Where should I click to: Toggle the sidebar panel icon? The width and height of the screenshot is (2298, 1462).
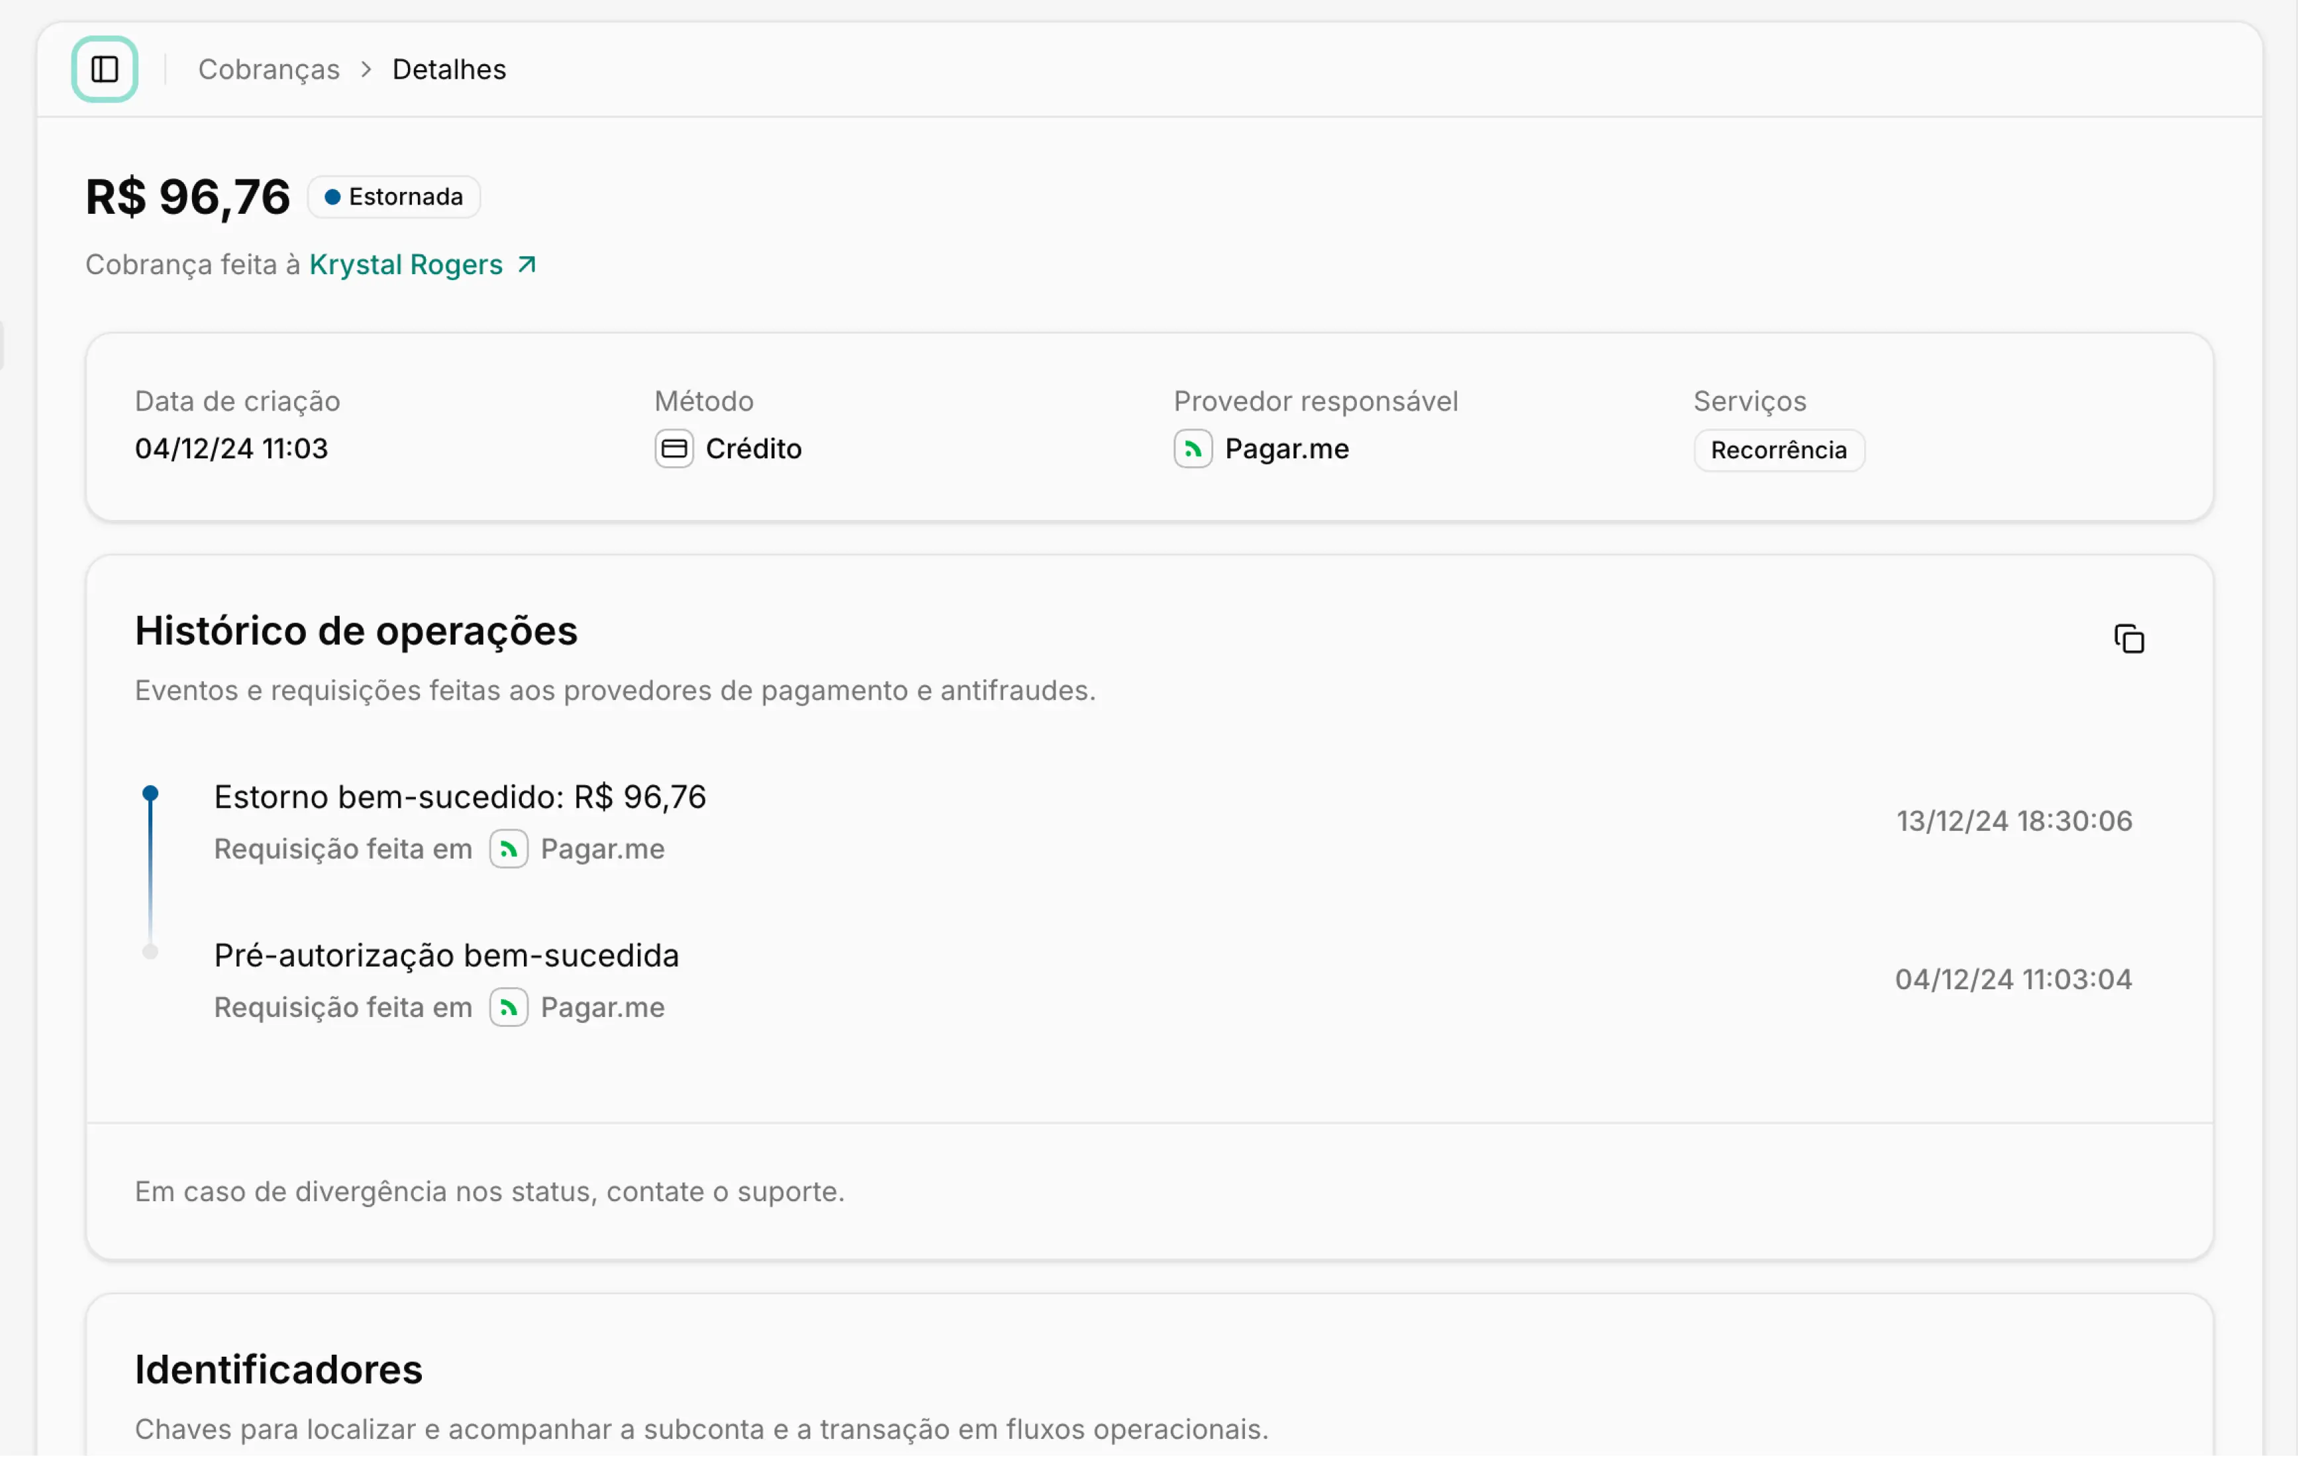(x=105, y=70)
